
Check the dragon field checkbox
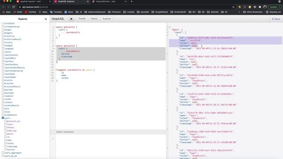(x=3, y=30)
